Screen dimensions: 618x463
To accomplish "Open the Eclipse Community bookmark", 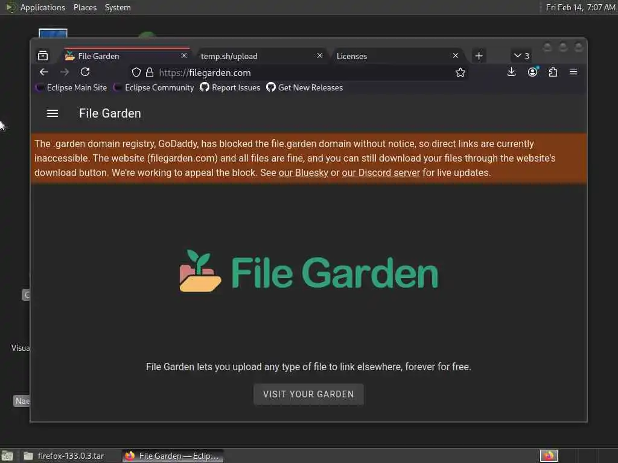I will (154, 88).
